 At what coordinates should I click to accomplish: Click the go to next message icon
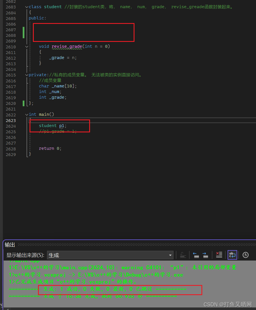point(205,255)
